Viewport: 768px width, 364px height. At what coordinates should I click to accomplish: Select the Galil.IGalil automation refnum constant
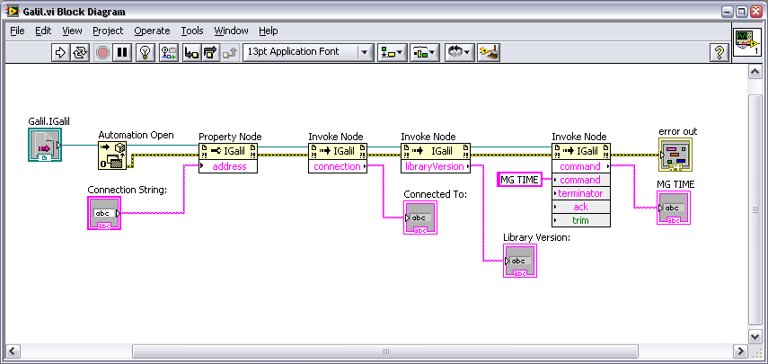[x=45, y=145]
